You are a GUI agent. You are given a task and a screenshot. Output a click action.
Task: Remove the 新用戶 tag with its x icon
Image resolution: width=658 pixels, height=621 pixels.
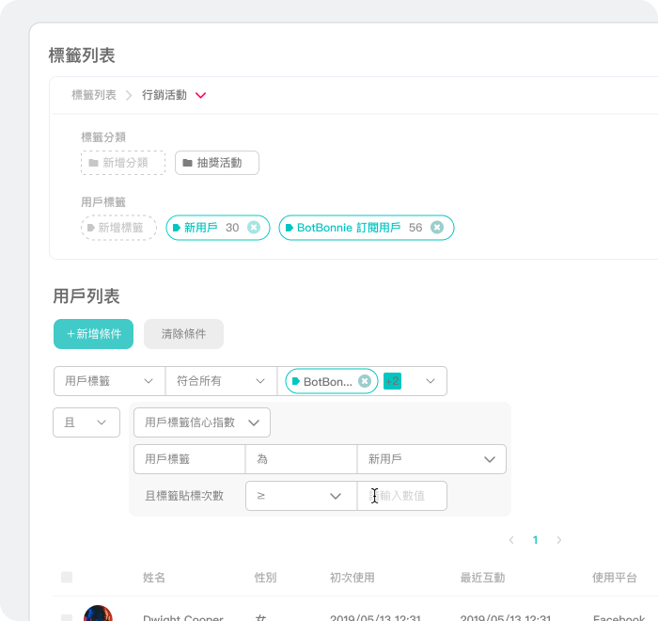tap(254, 228)
